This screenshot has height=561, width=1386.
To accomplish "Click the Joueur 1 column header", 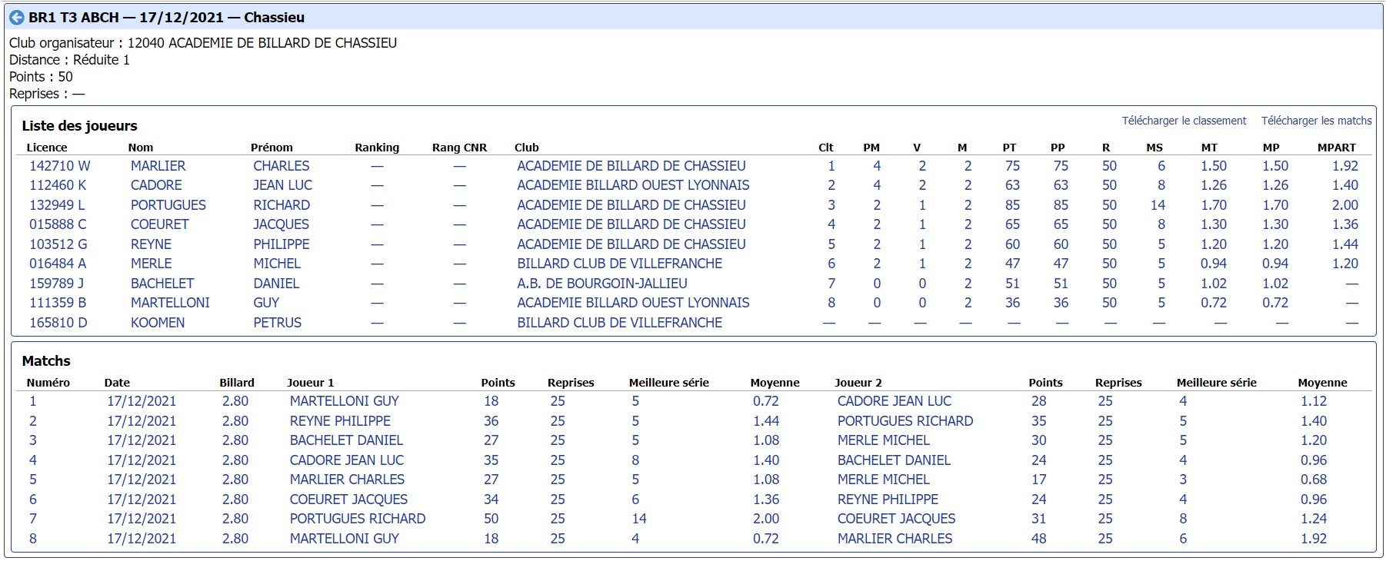I will (311, 383).
